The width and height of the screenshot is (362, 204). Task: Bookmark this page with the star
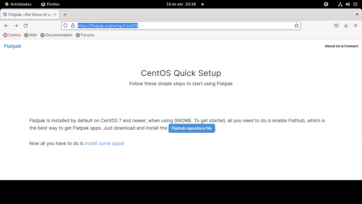296,25
